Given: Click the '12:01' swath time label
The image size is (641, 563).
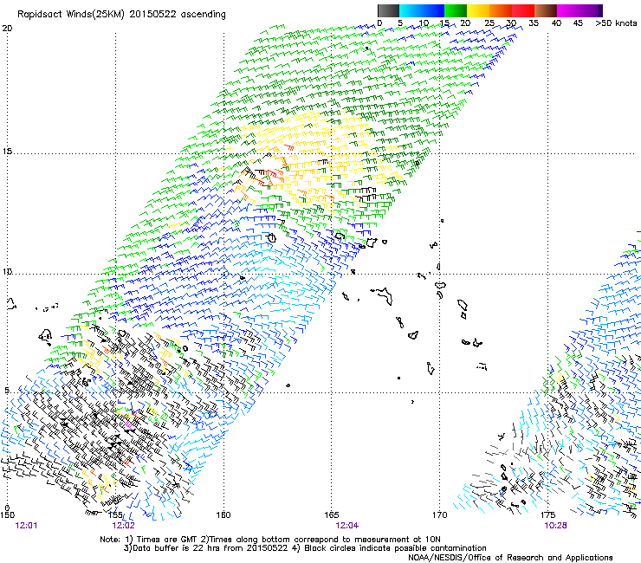Looking at the screenshot, I should pos(26,526).
